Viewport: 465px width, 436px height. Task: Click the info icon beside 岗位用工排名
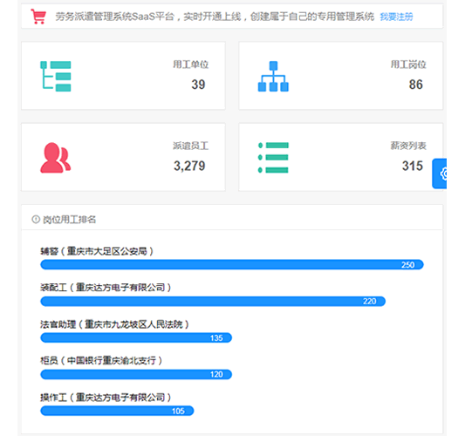point(36,220)
